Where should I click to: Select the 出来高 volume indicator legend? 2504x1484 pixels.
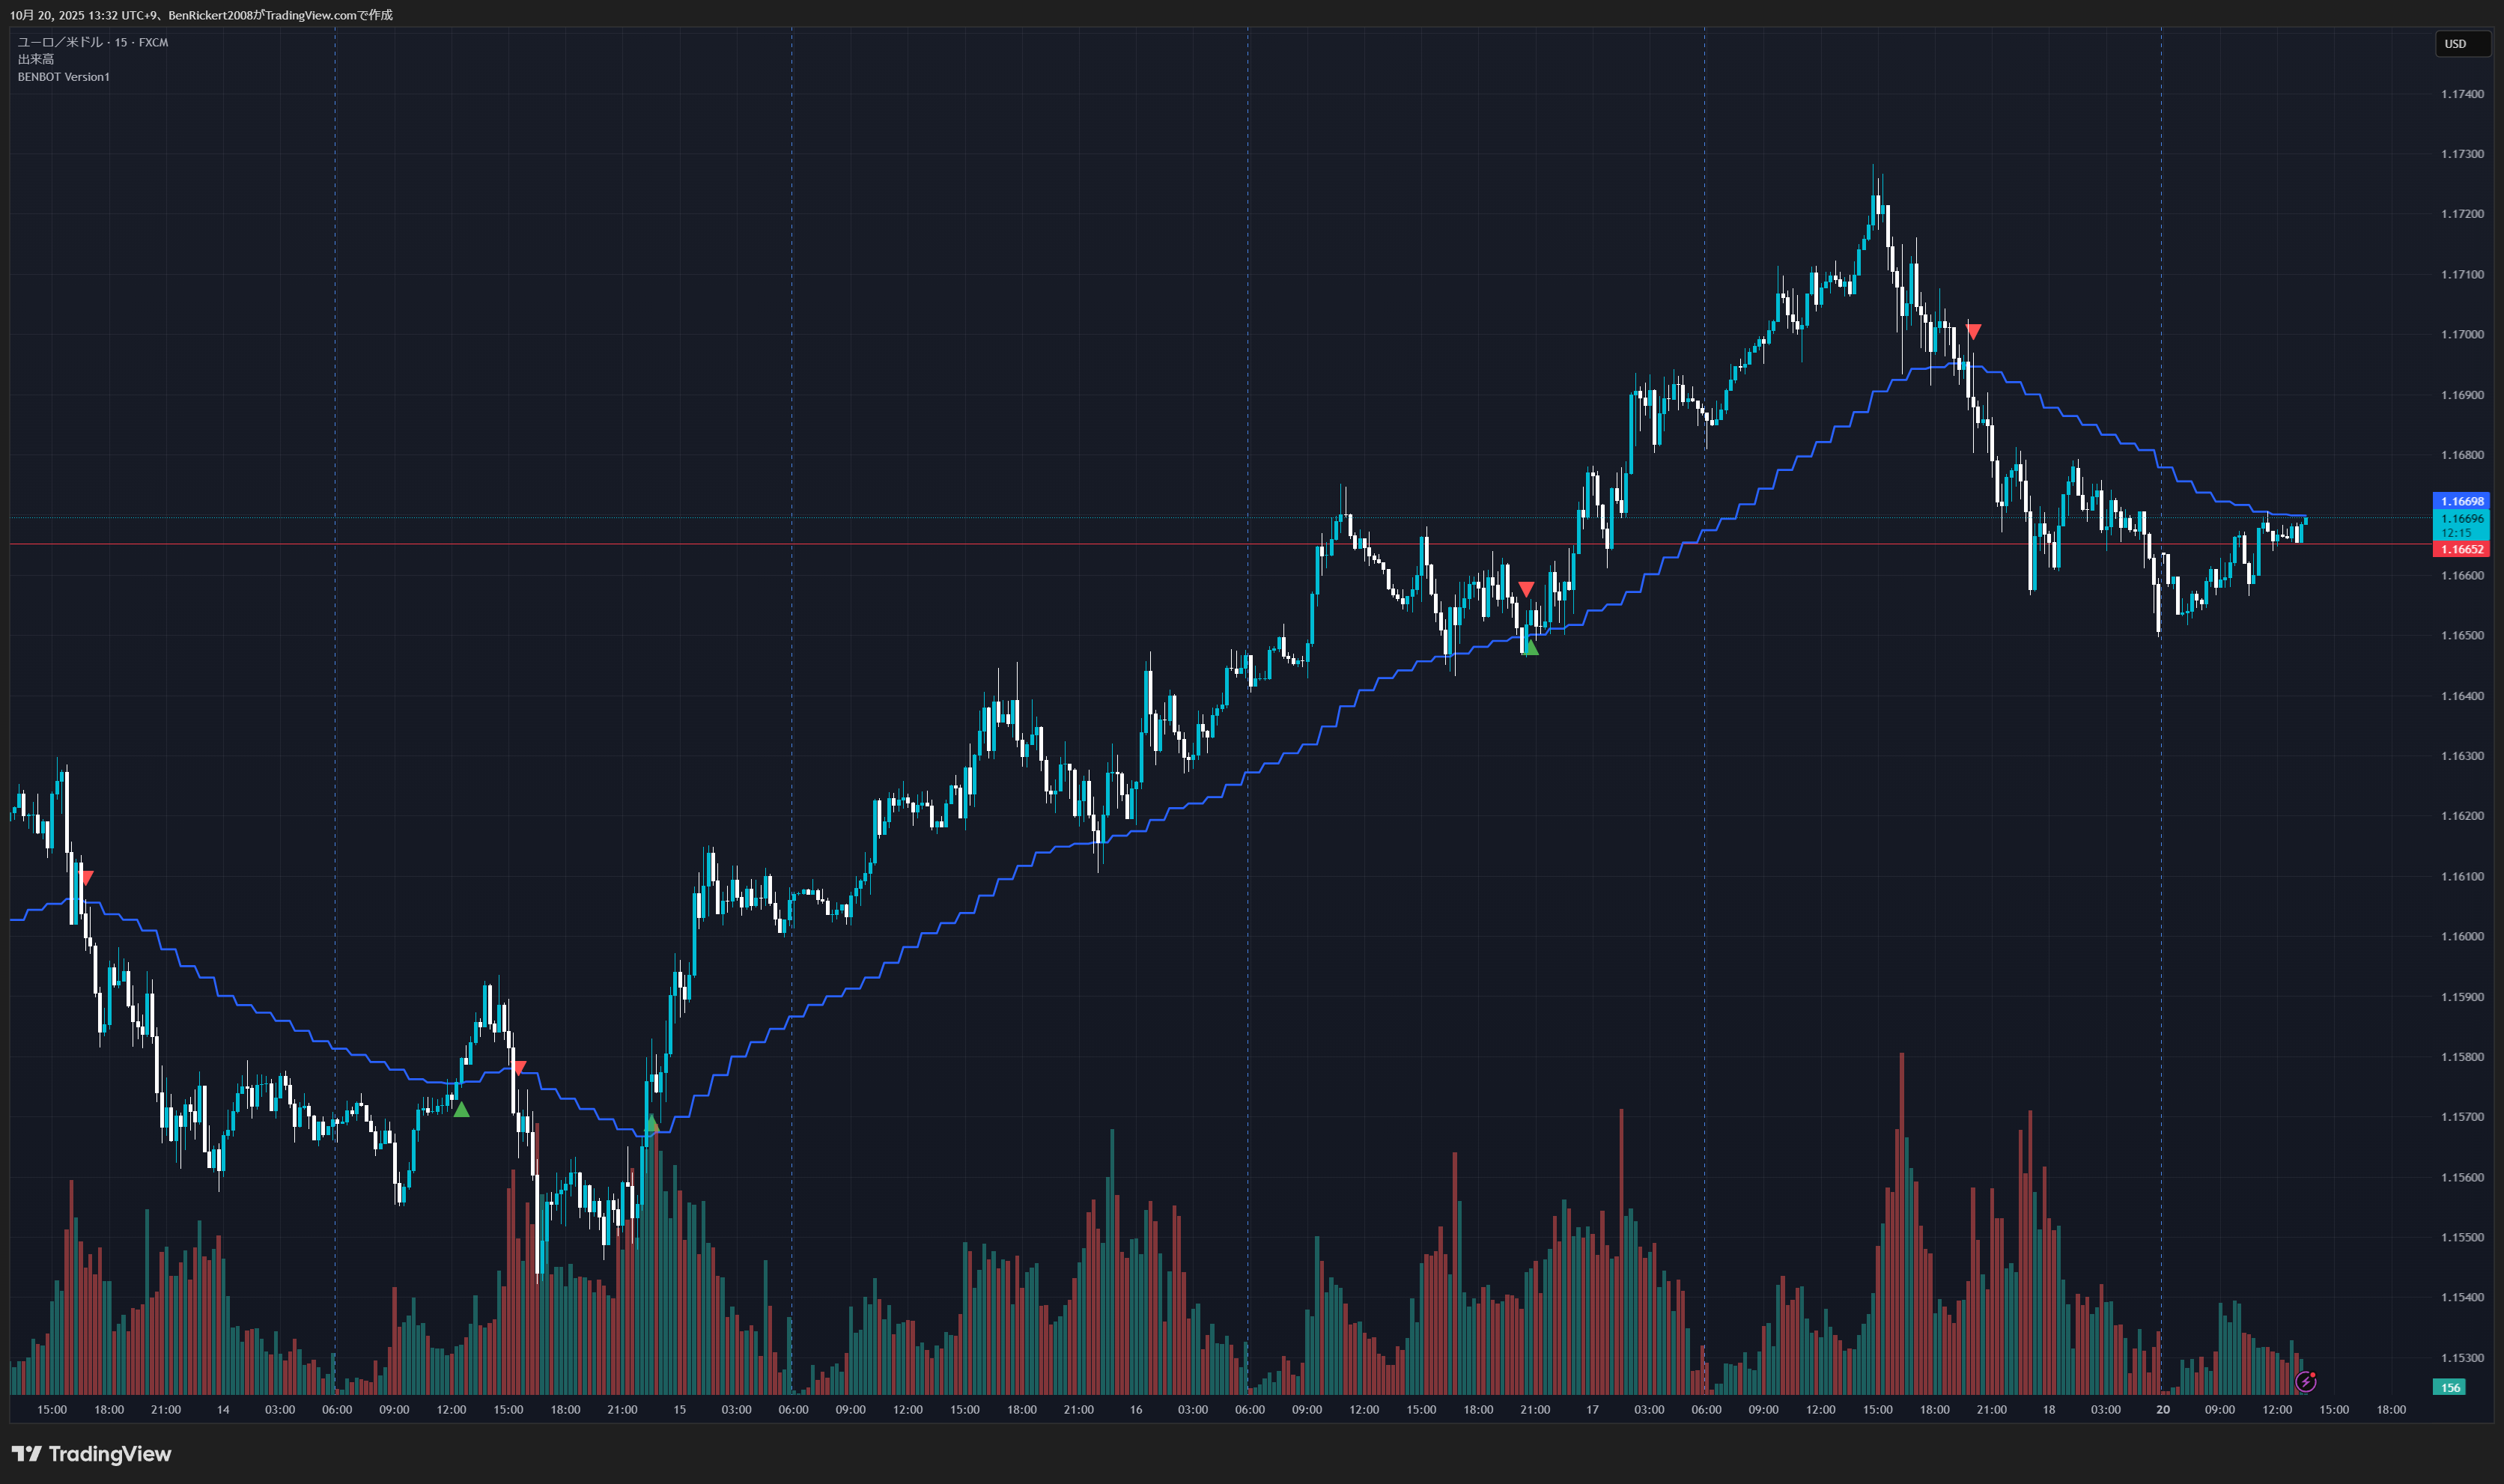pos(36,59)
